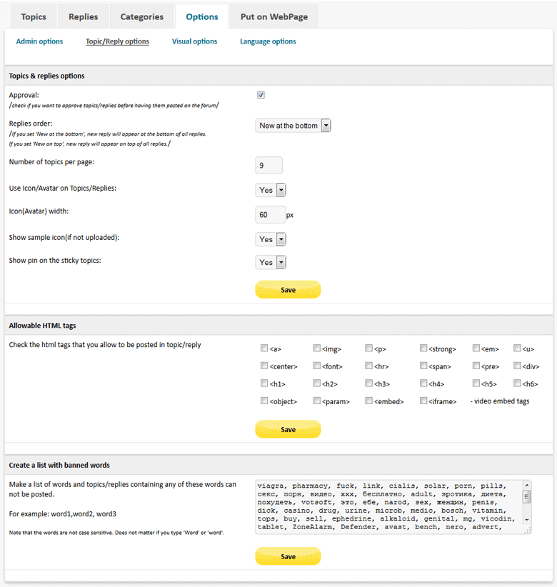Save the Allowable HTML tags settings
Image resolution: width=557 pixels, height=587 pixels.
[288, 429]
